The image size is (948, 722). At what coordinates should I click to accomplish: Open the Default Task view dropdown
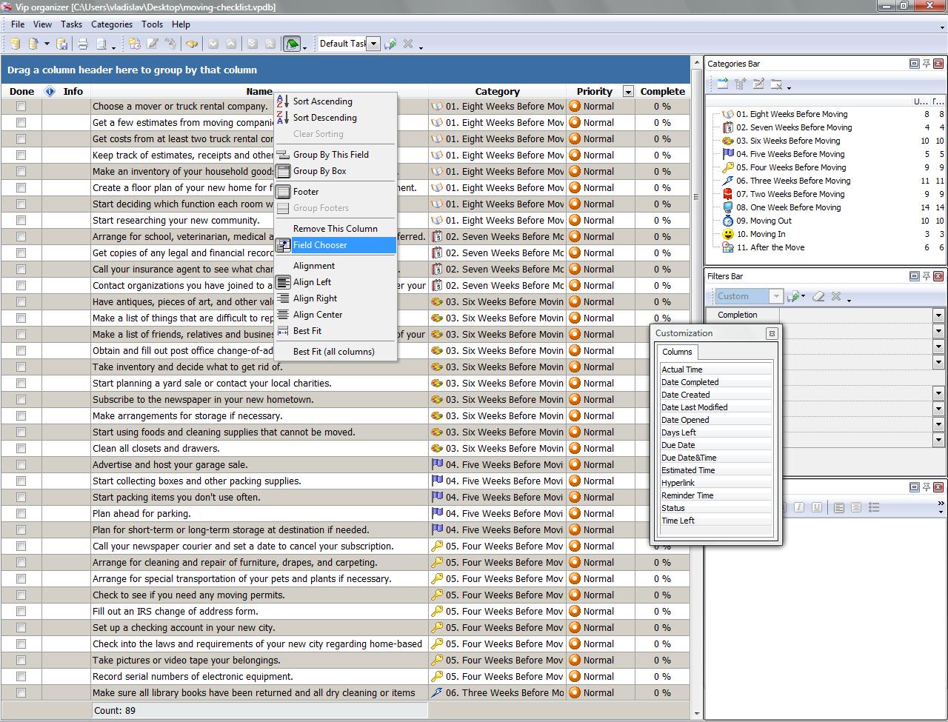pos(373,44)
